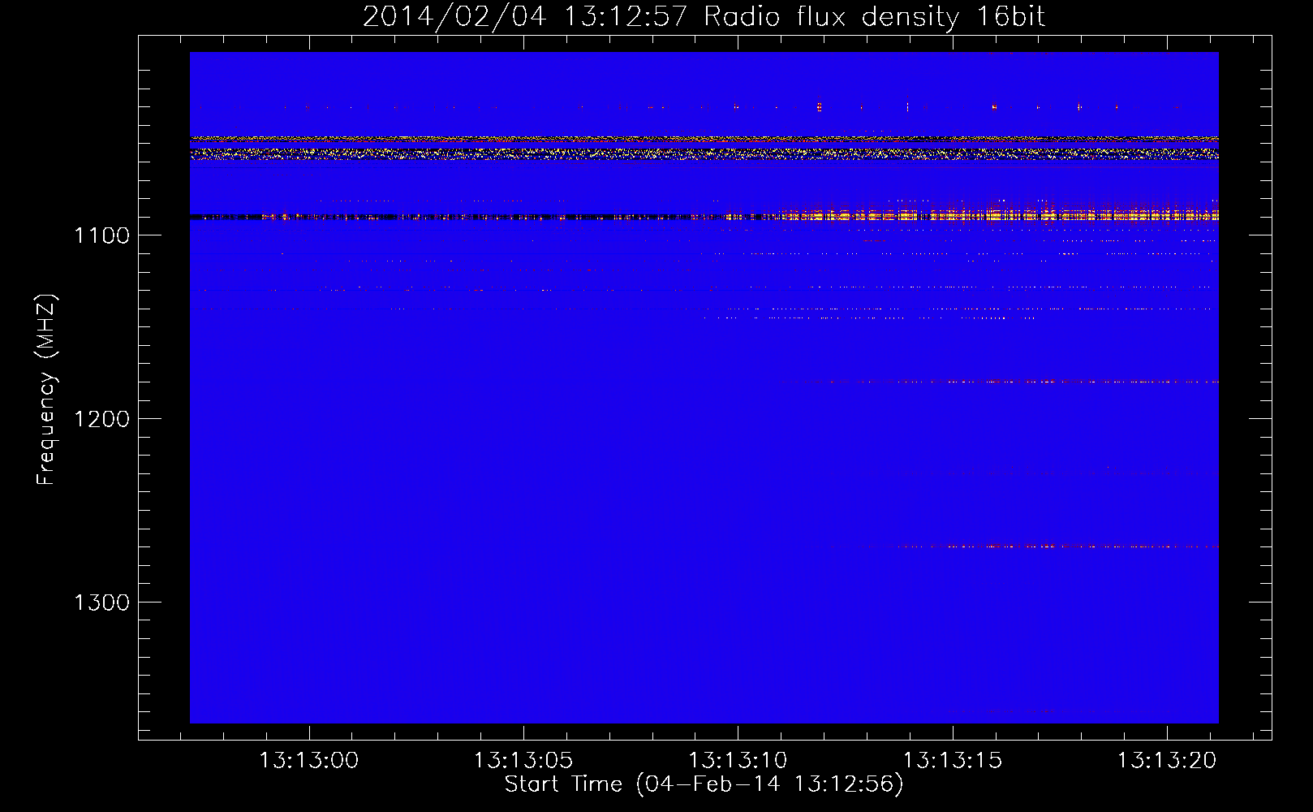Click the 1200 frequency tick label

(101, 419)
